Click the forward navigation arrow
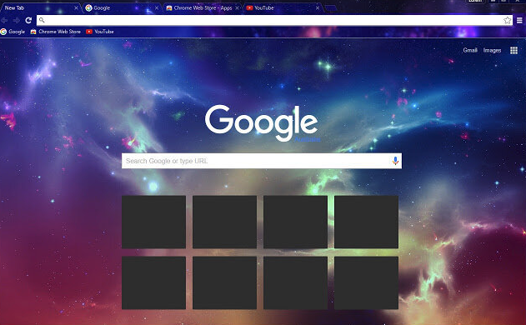This screenshot has width=526, height=325. [x=16, y=21]
